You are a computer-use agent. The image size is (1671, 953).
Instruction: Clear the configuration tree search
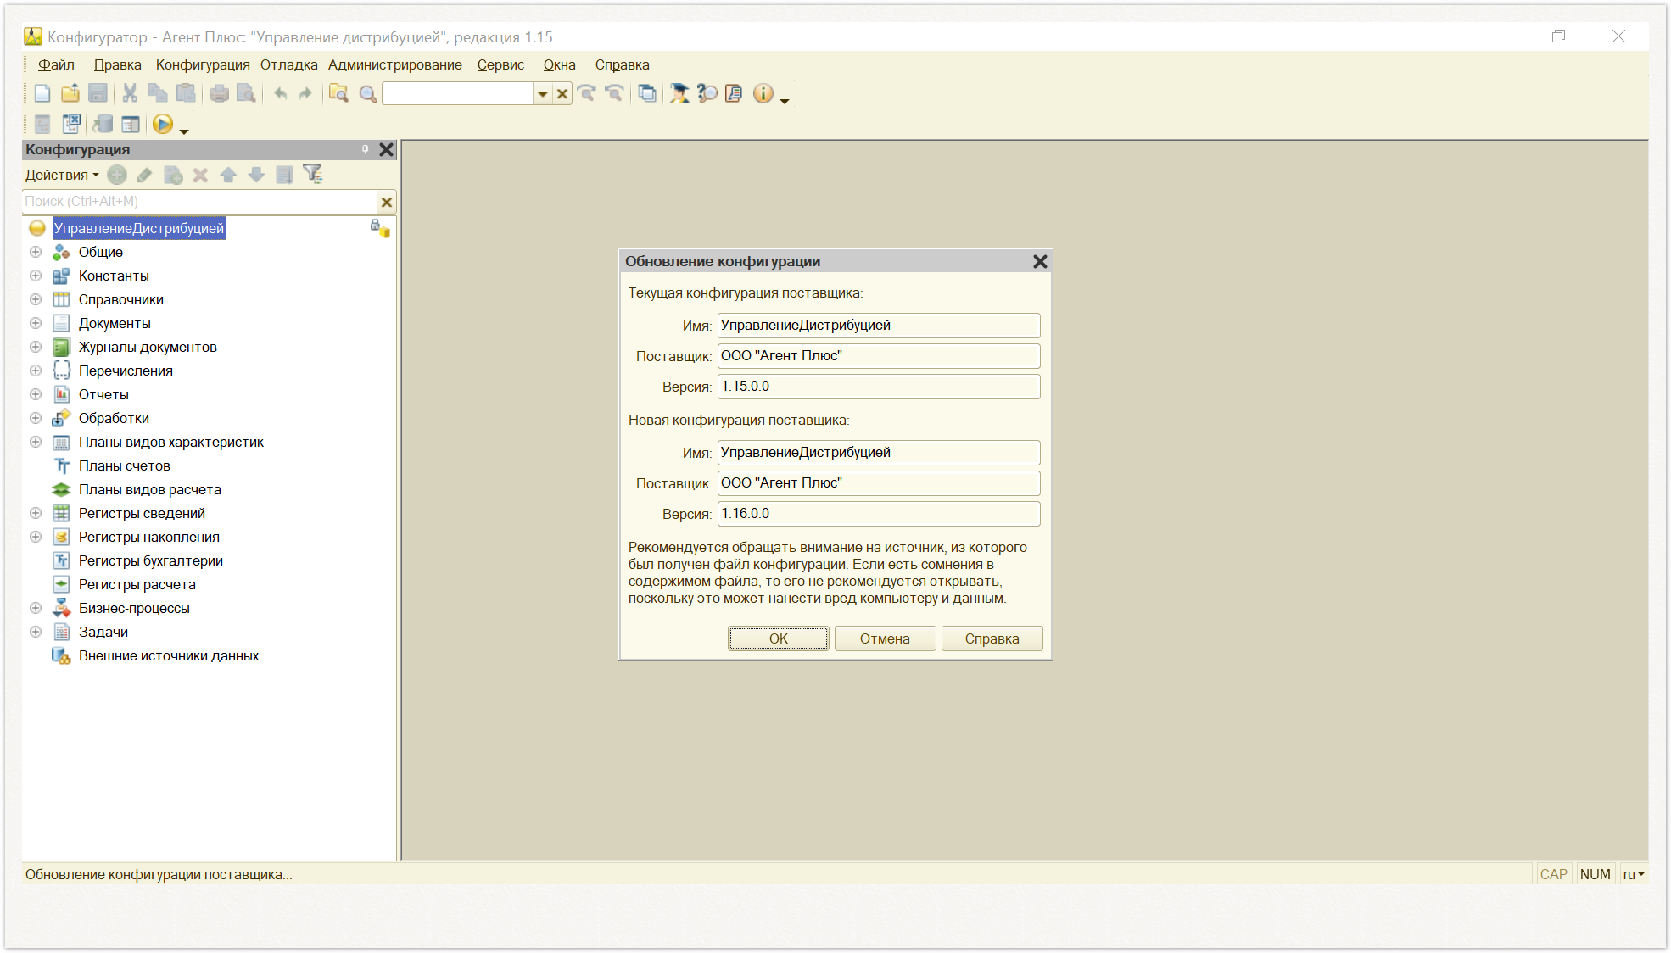pos(387,202)
